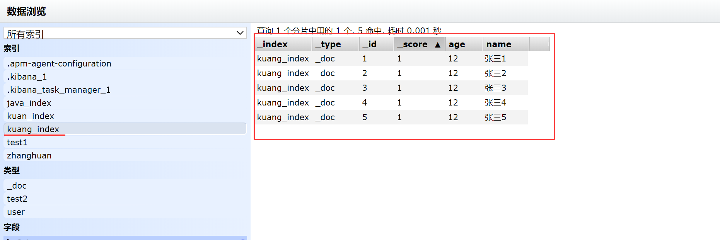Click the _id cell with value 4
This screenshot has width=720, height=240.
(365, 102)
